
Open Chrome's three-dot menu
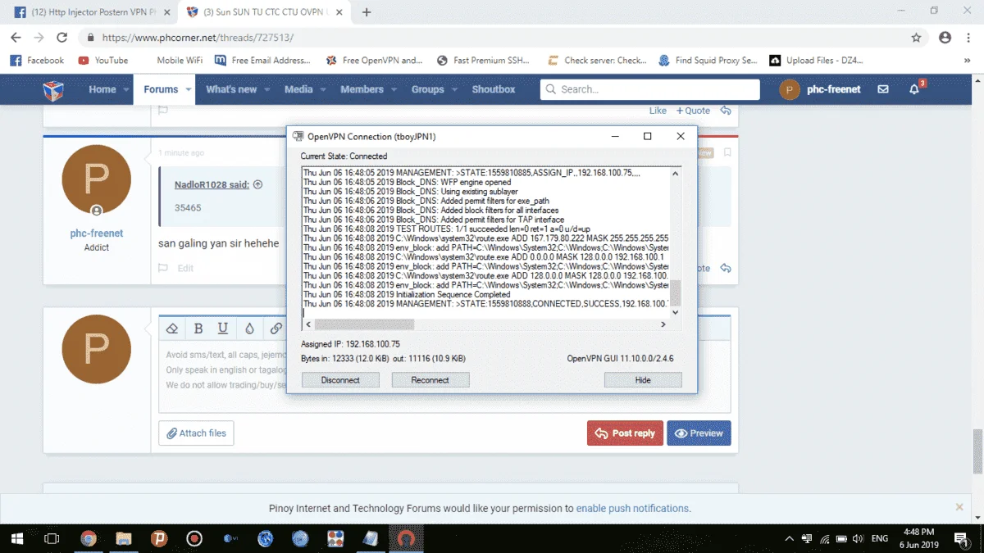pos(968,38)
